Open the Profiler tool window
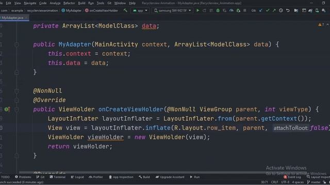The image size is (330, 185). (x=96, y=177)
